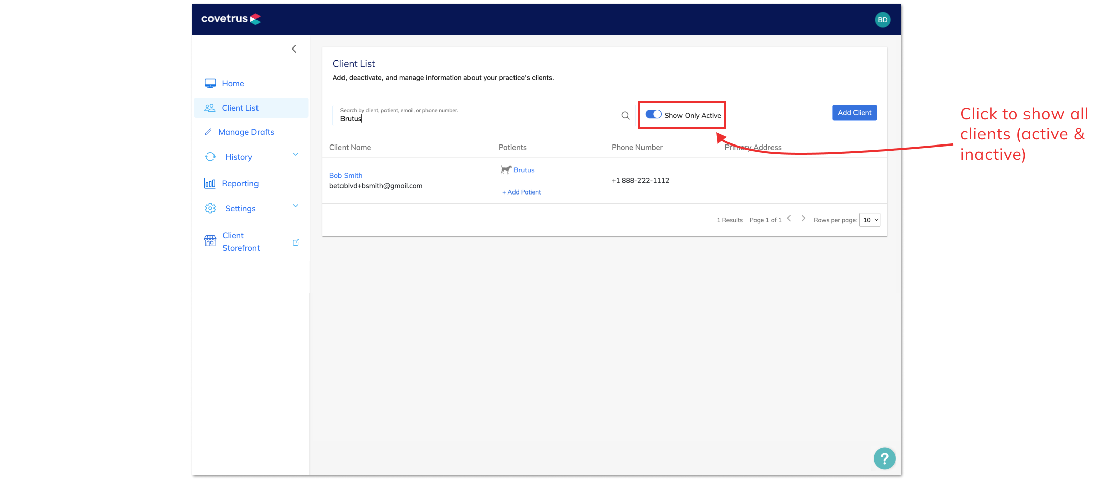Click the Patients column header
Screen dimensions: 1113x484
pyautogui.click(x=512, y=147)
